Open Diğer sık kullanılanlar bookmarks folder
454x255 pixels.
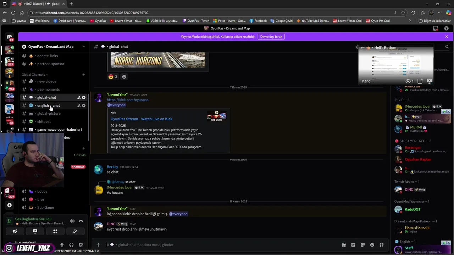(434, 21)
